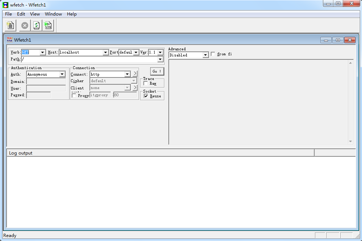Click the stop/cancel request toolbar icon

click(25, 25)
